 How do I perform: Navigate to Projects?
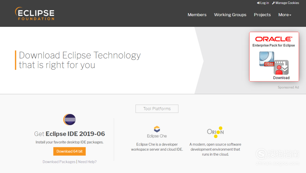coord(262,15)
